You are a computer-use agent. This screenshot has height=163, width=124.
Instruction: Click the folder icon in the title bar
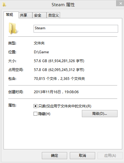click(x=4, y=4)
